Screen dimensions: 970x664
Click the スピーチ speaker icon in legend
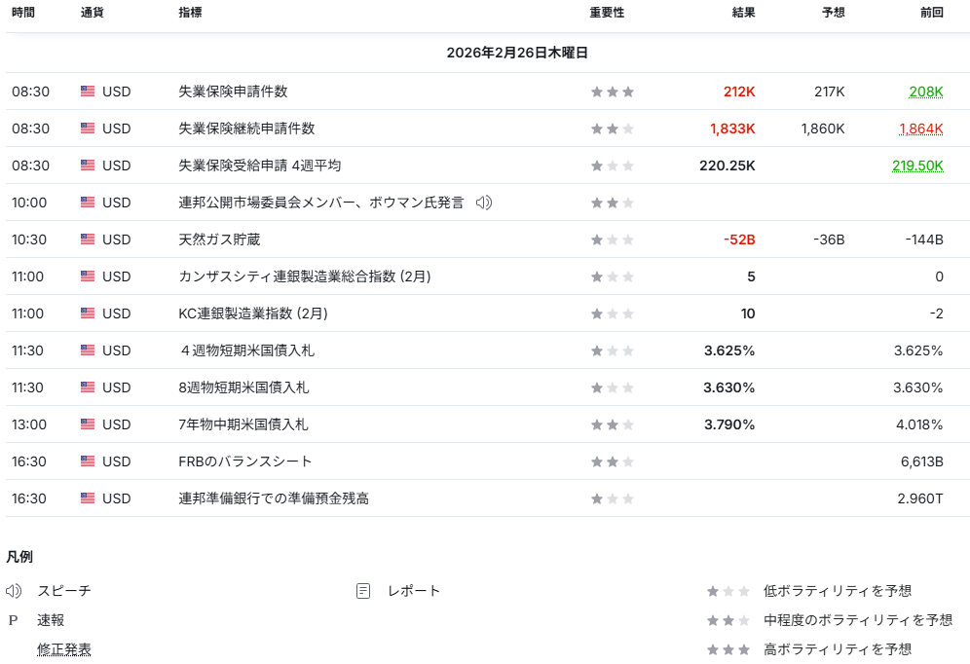(14, 591)
